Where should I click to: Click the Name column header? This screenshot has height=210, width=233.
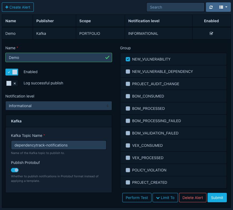pyautogui.click(x=10, y=21)
